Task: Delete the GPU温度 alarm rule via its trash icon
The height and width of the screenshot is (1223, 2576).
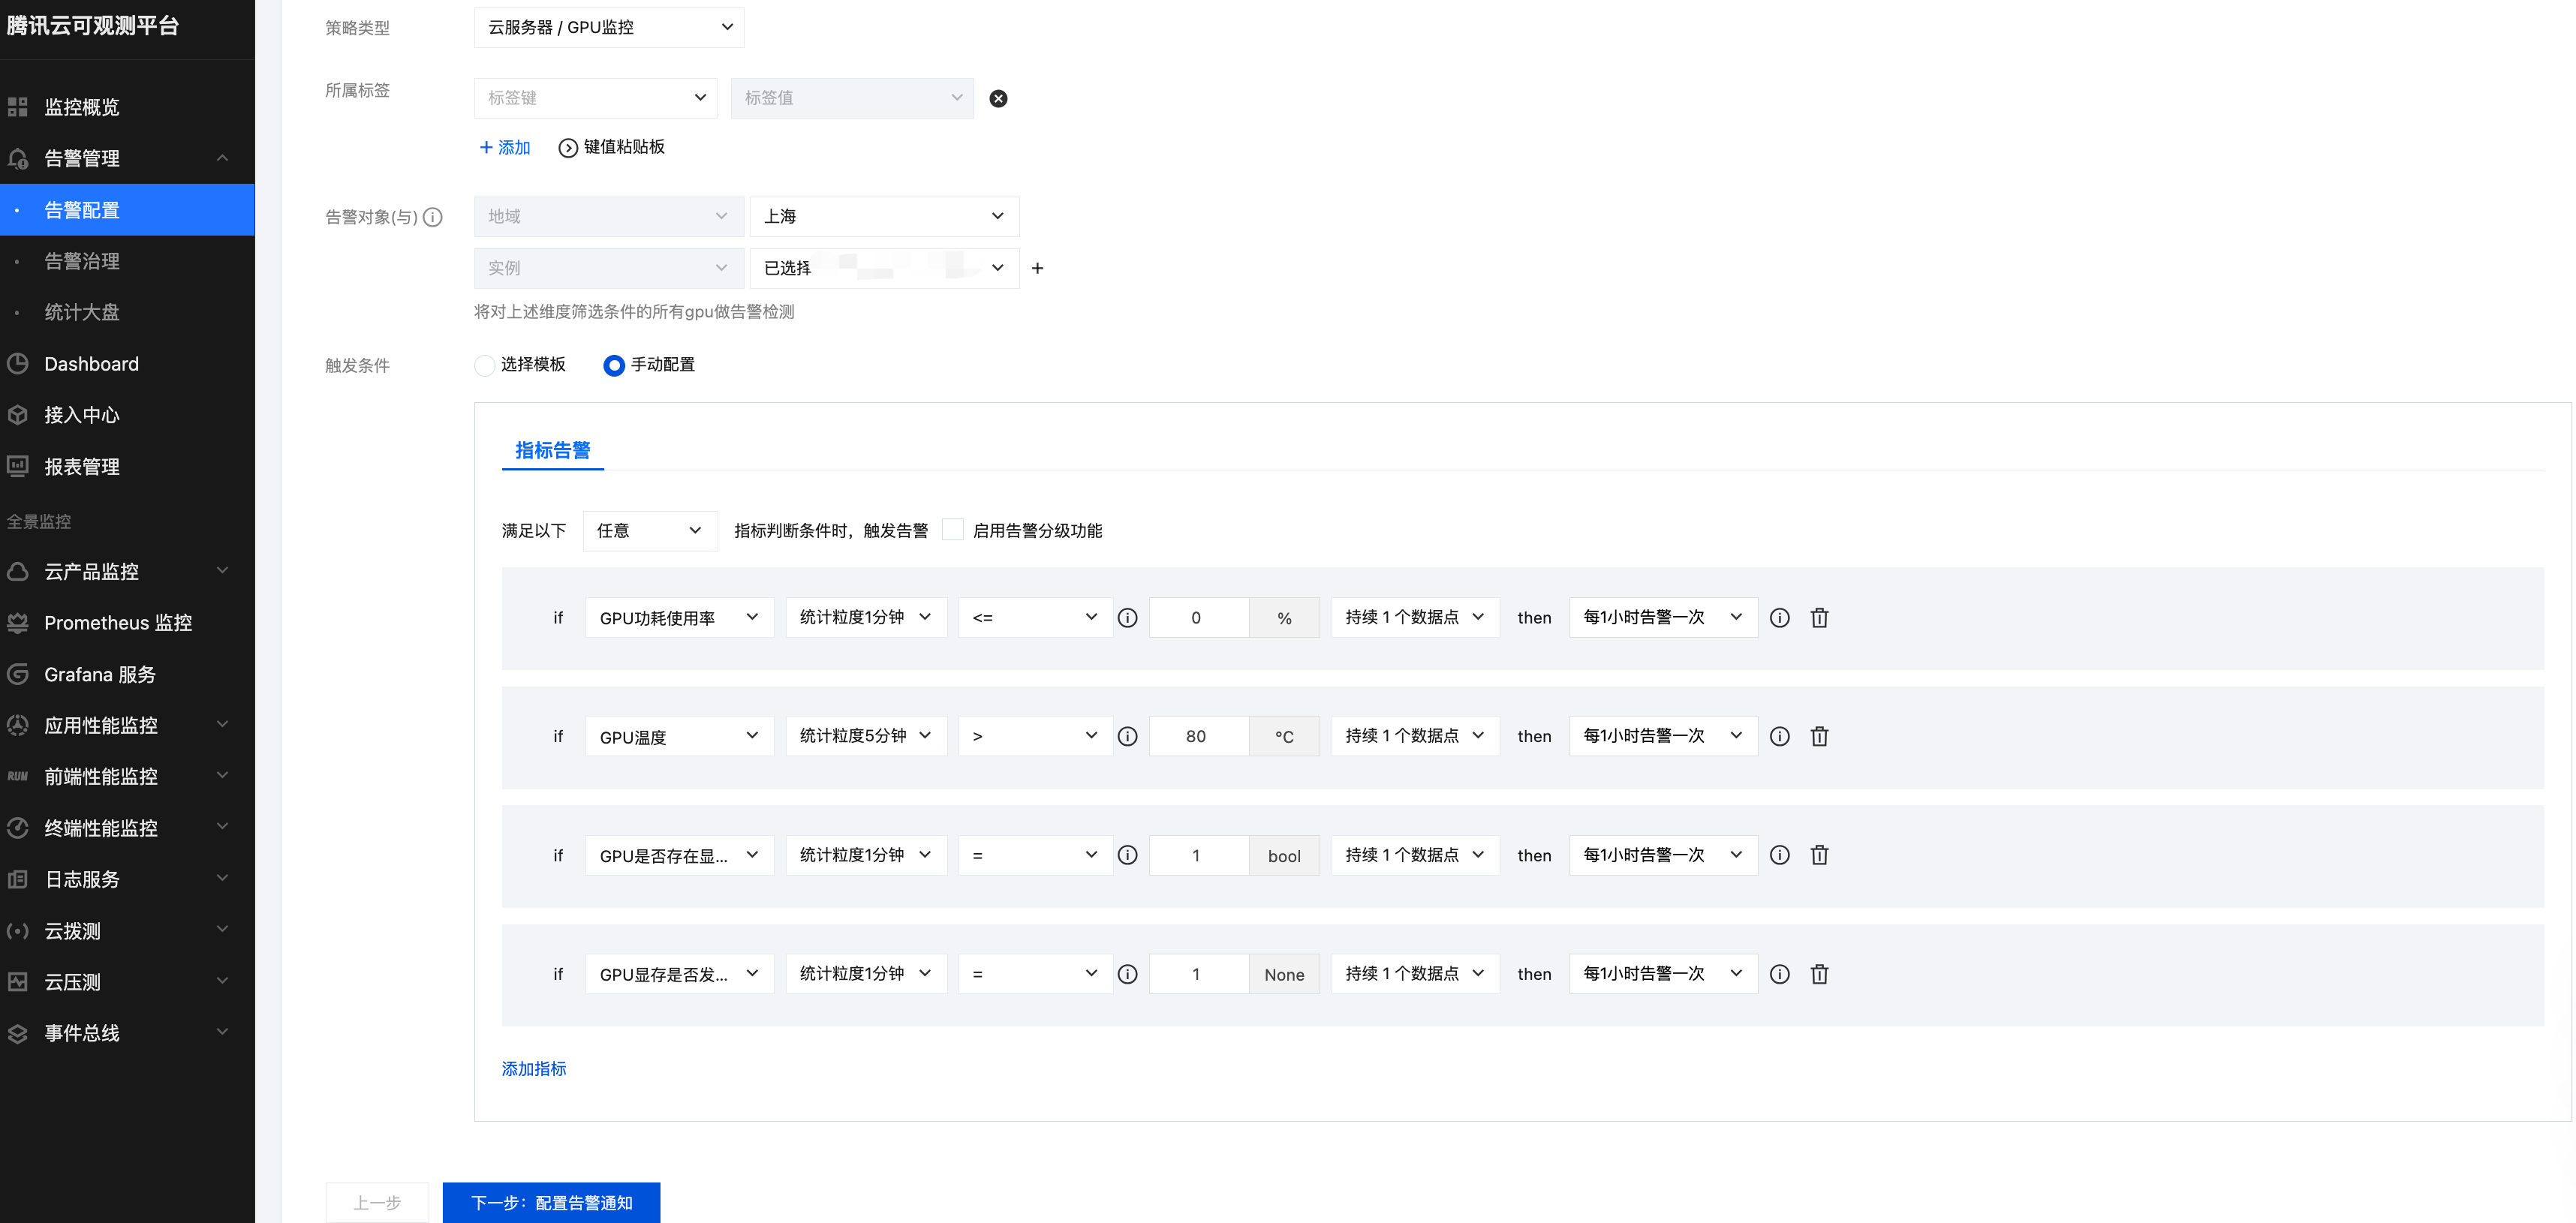Action: coord(1819,736)
